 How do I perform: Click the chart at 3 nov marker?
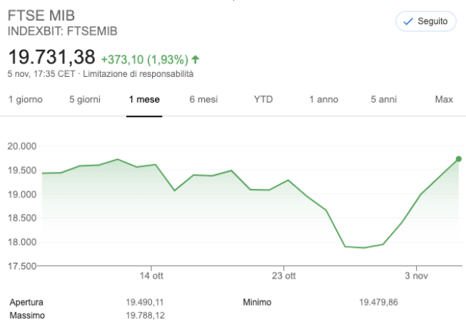(x=415, y=274)
